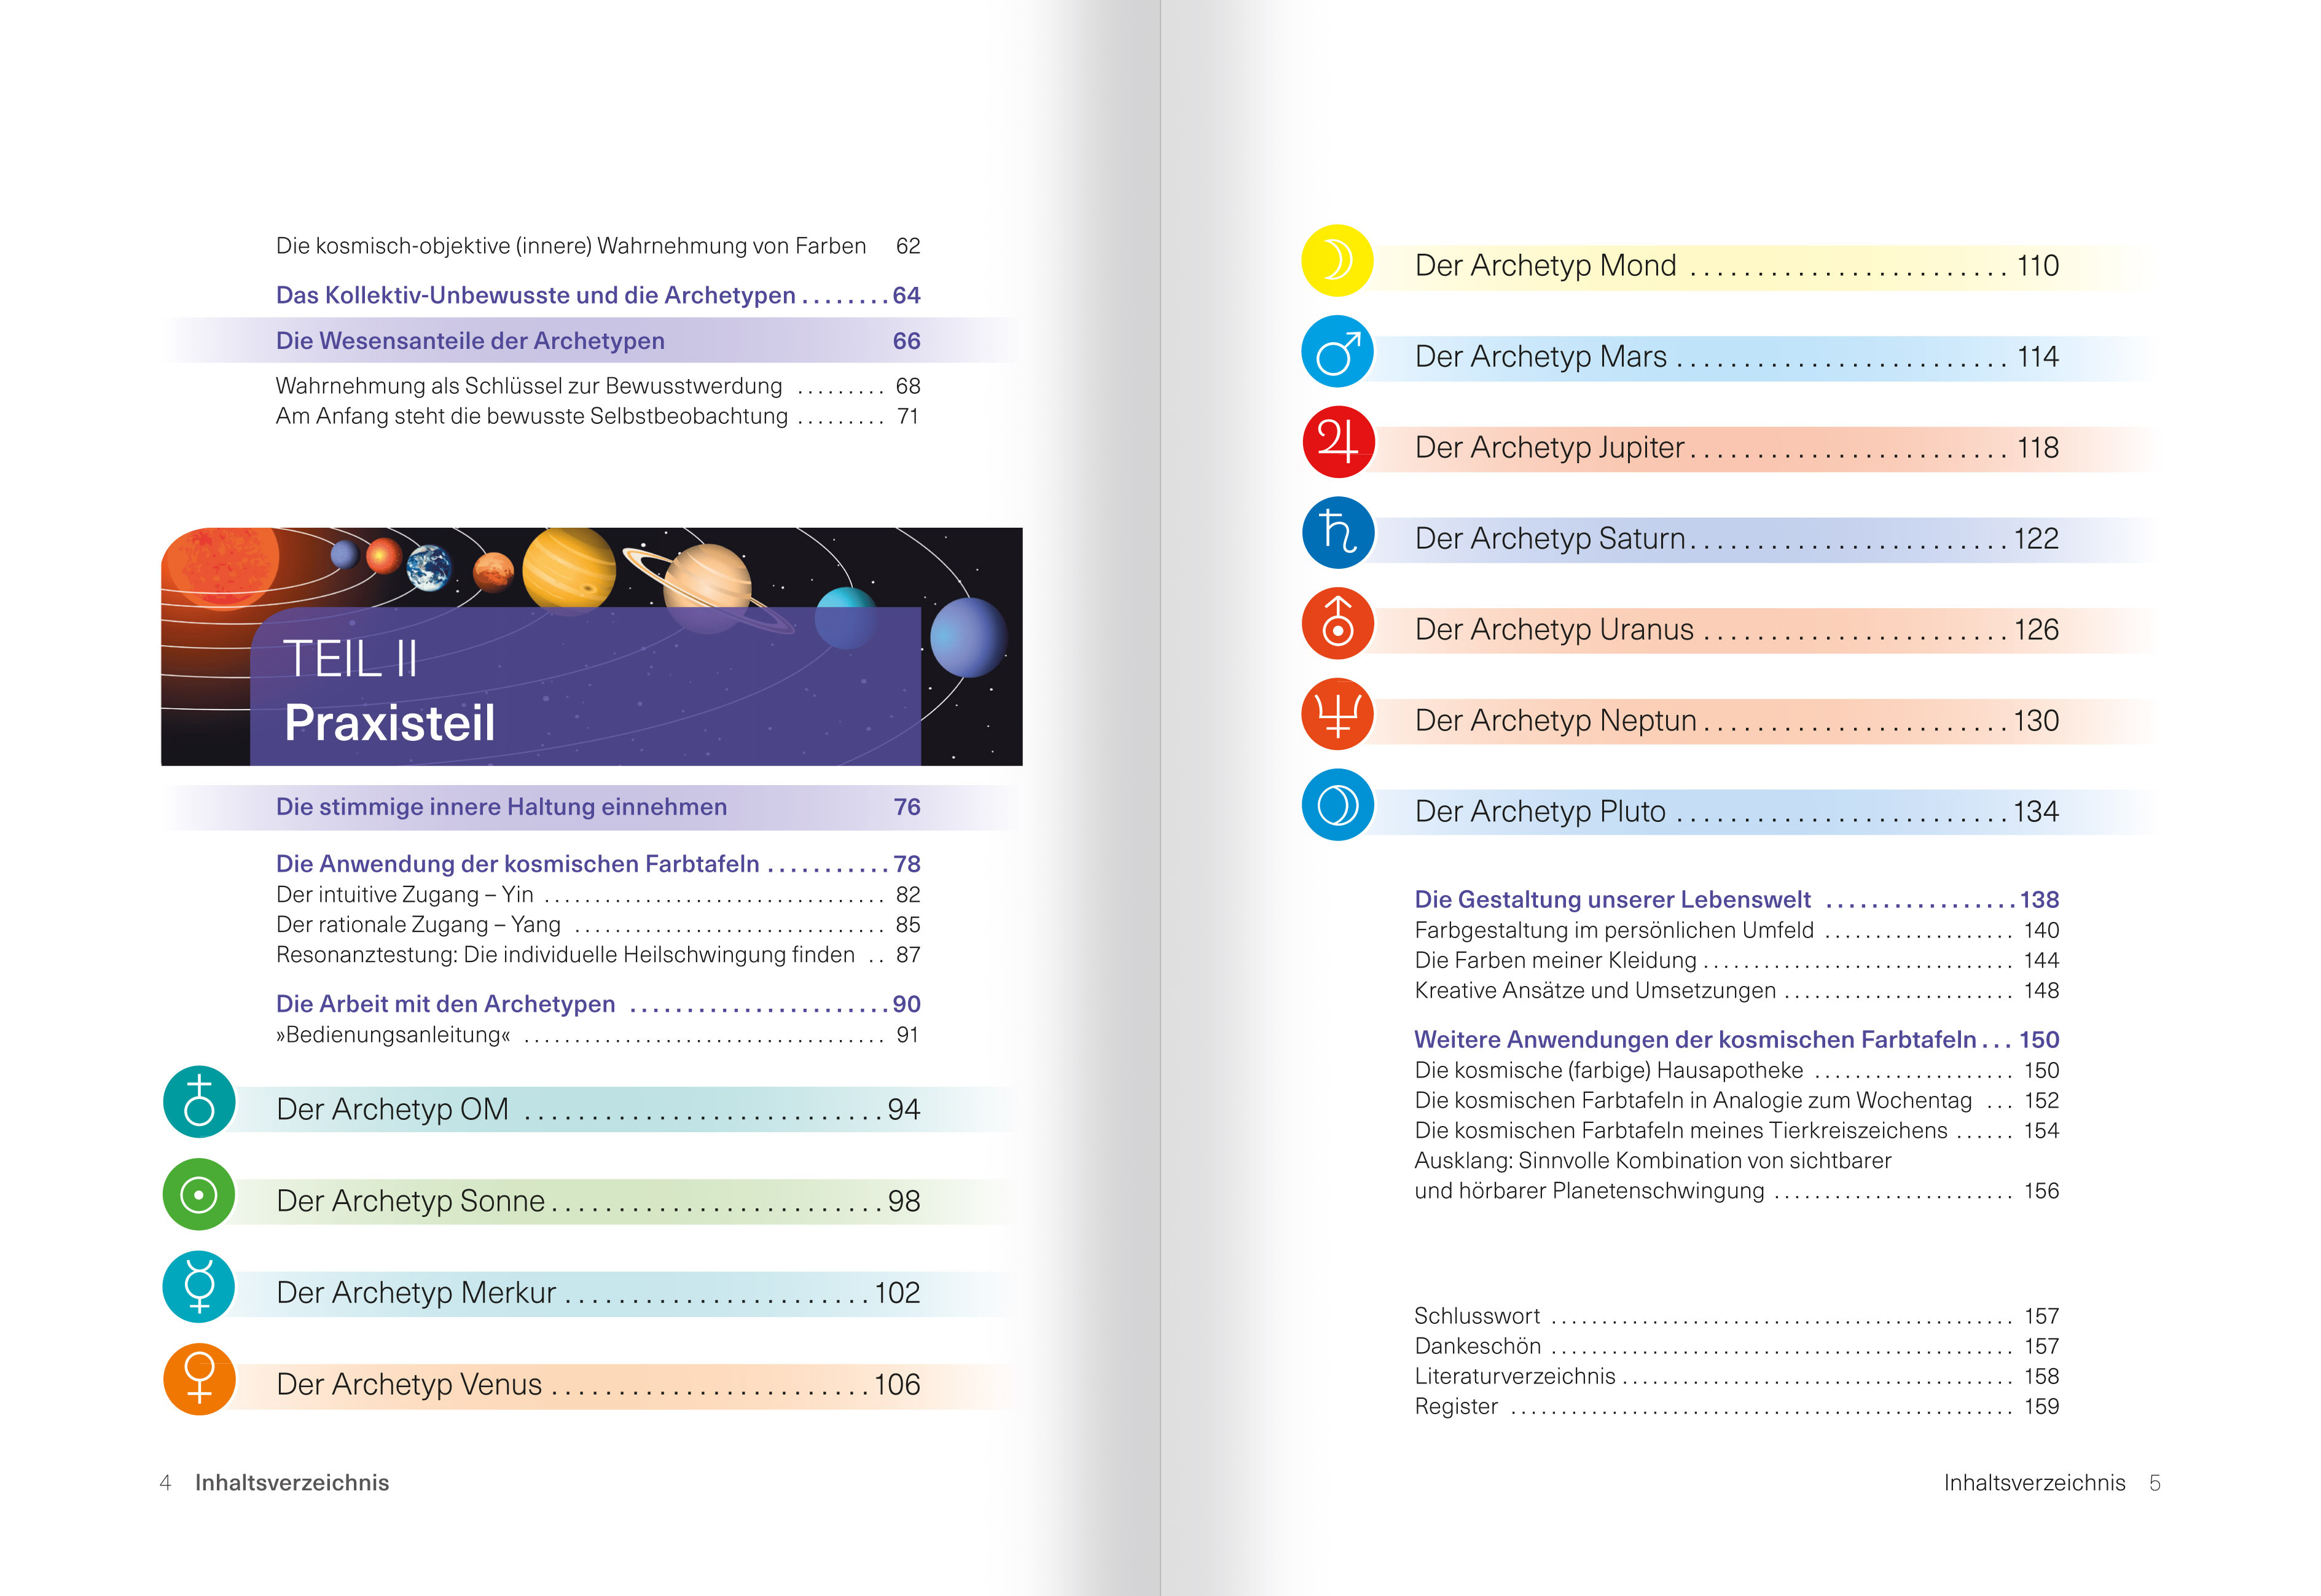This screenshot has height=1596, width=2321.
Task: Click the 'Der Archetyp Saturn' entry text
Action: pyautogui.click(x=1549, y=539)
